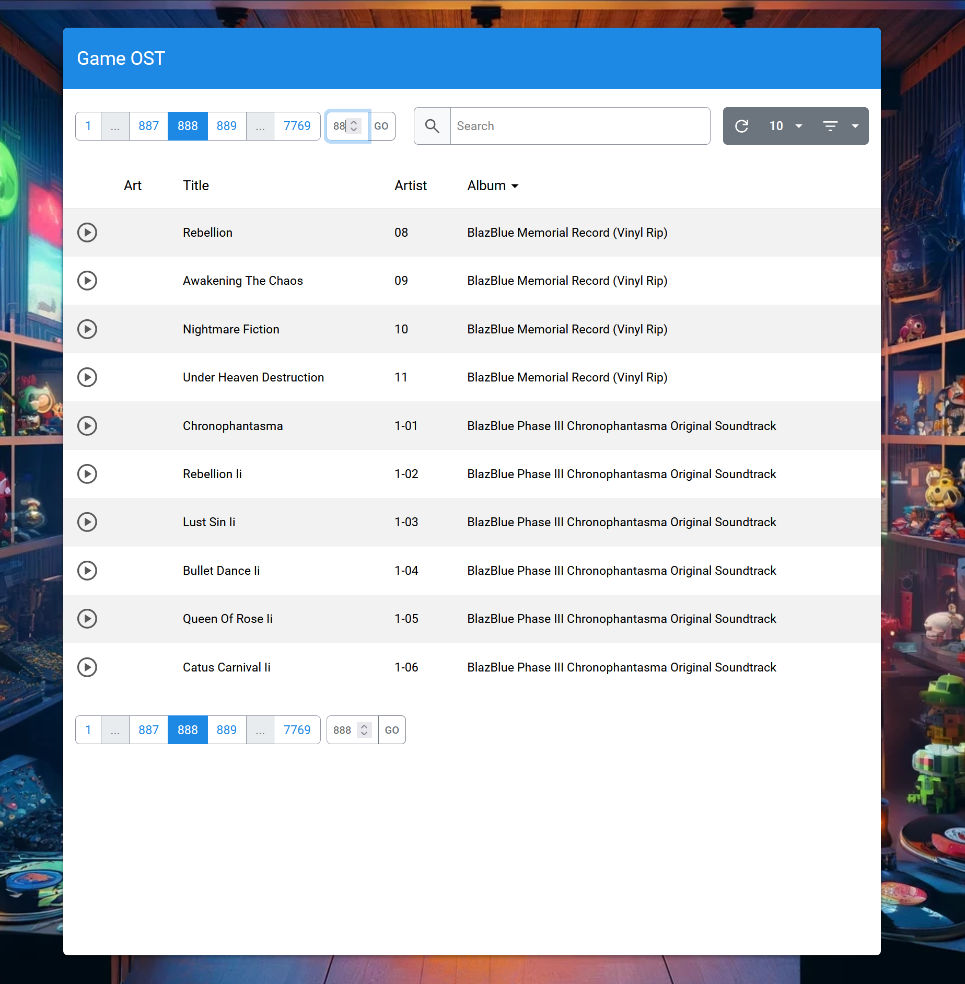Go to page 887 in bottom pagination
965x984 pixels.
click(x=148, y=730)
